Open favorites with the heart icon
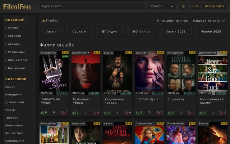 point(195,6)
